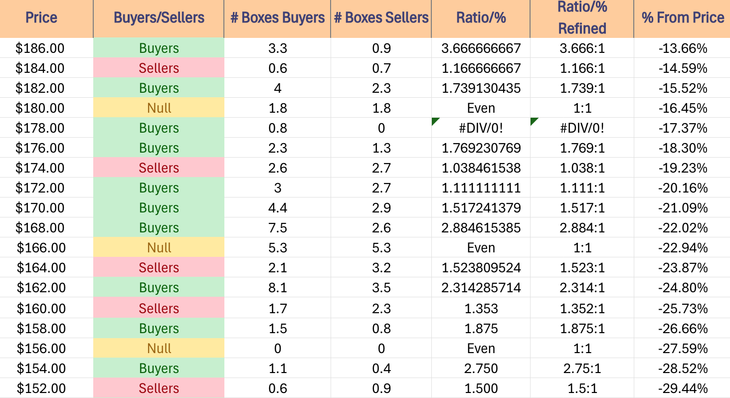The width and height of the screenshot is (730, 398).
Task: Select the Sellers cell in $152.00 row
Action: tap(159, 389)
